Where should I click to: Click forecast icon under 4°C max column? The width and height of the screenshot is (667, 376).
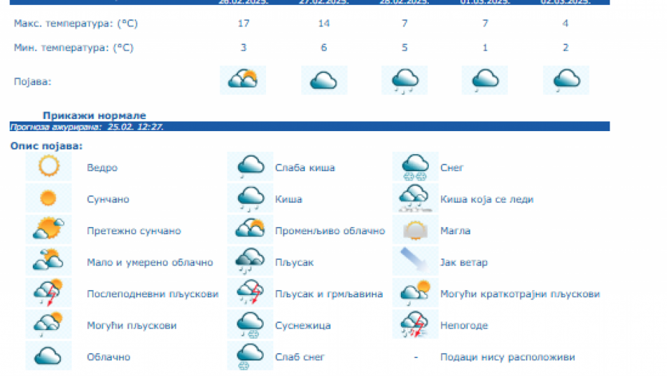click(566, 80)
